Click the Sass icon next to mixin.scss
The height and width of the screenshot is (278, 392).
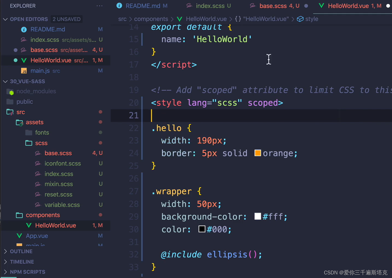[x=38, y=184]
